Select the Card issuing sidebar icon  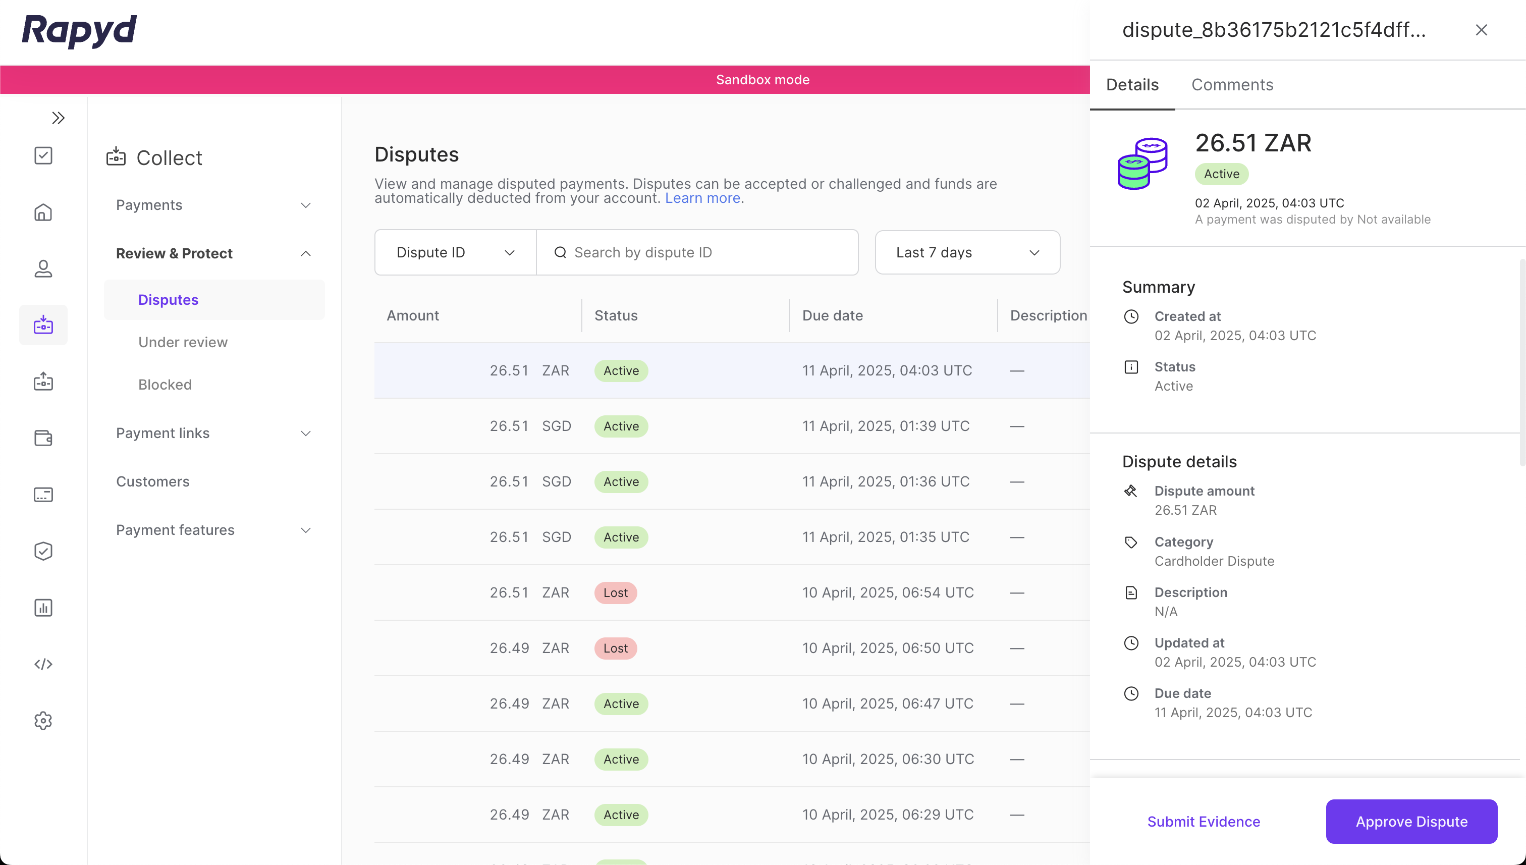point(43,494)
